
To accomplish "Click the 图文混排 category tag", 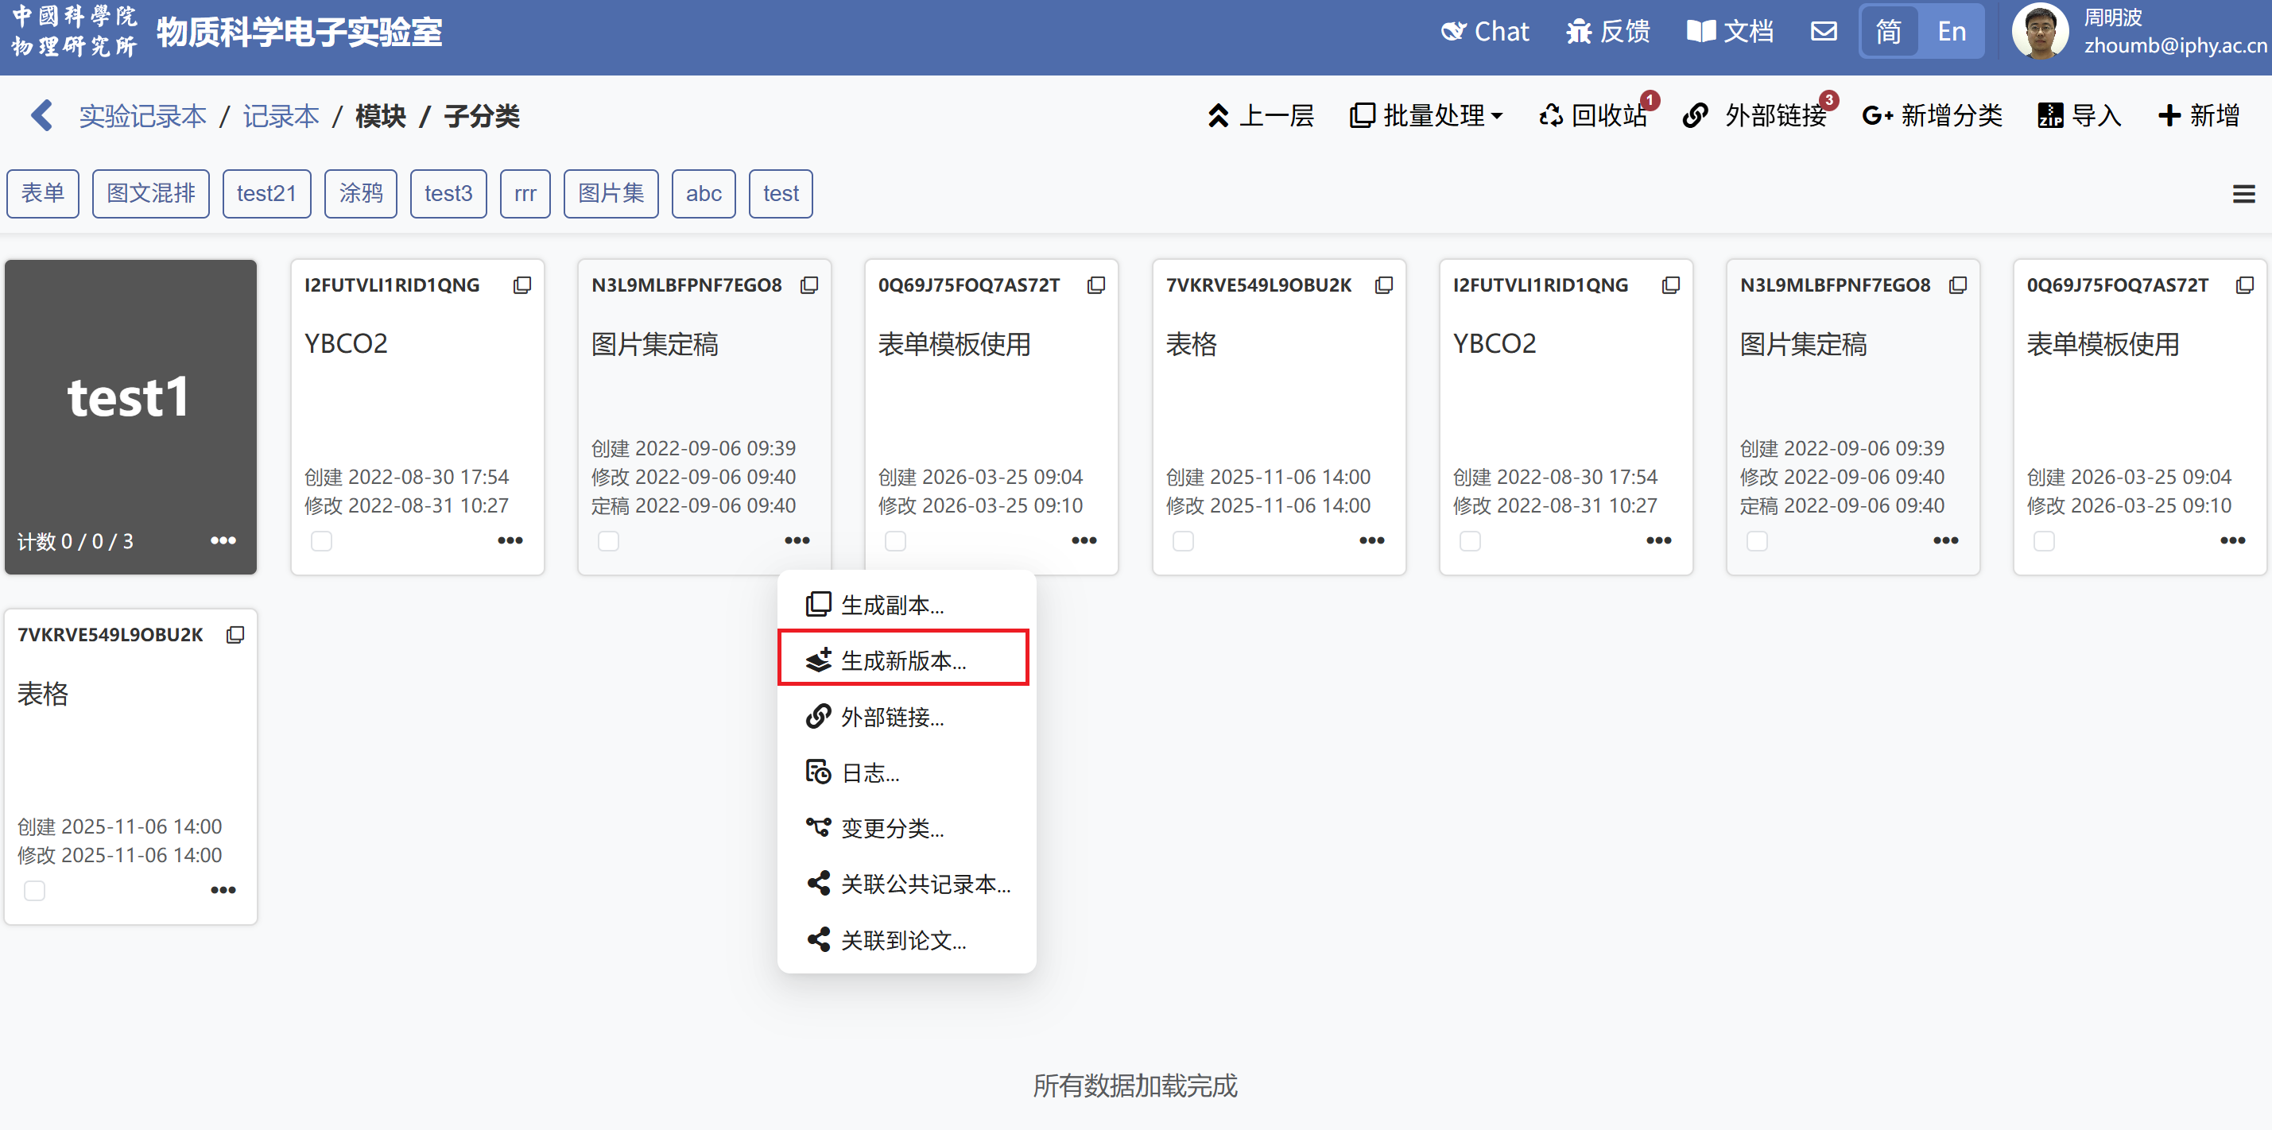I will pyautogui.click(x=151, y=194).
